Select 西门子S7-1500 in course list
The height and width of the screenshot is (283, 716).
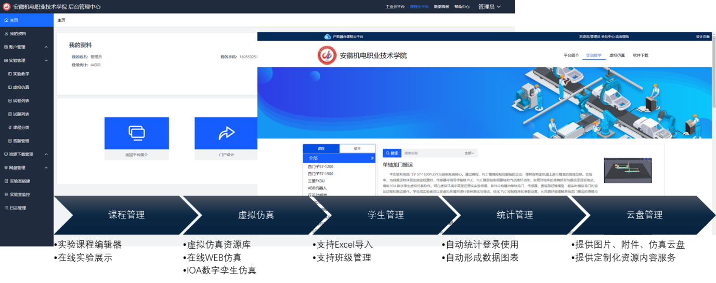[321, 173]
